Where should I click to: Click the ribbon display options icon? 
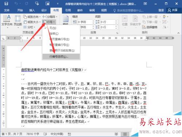(145, 4)
